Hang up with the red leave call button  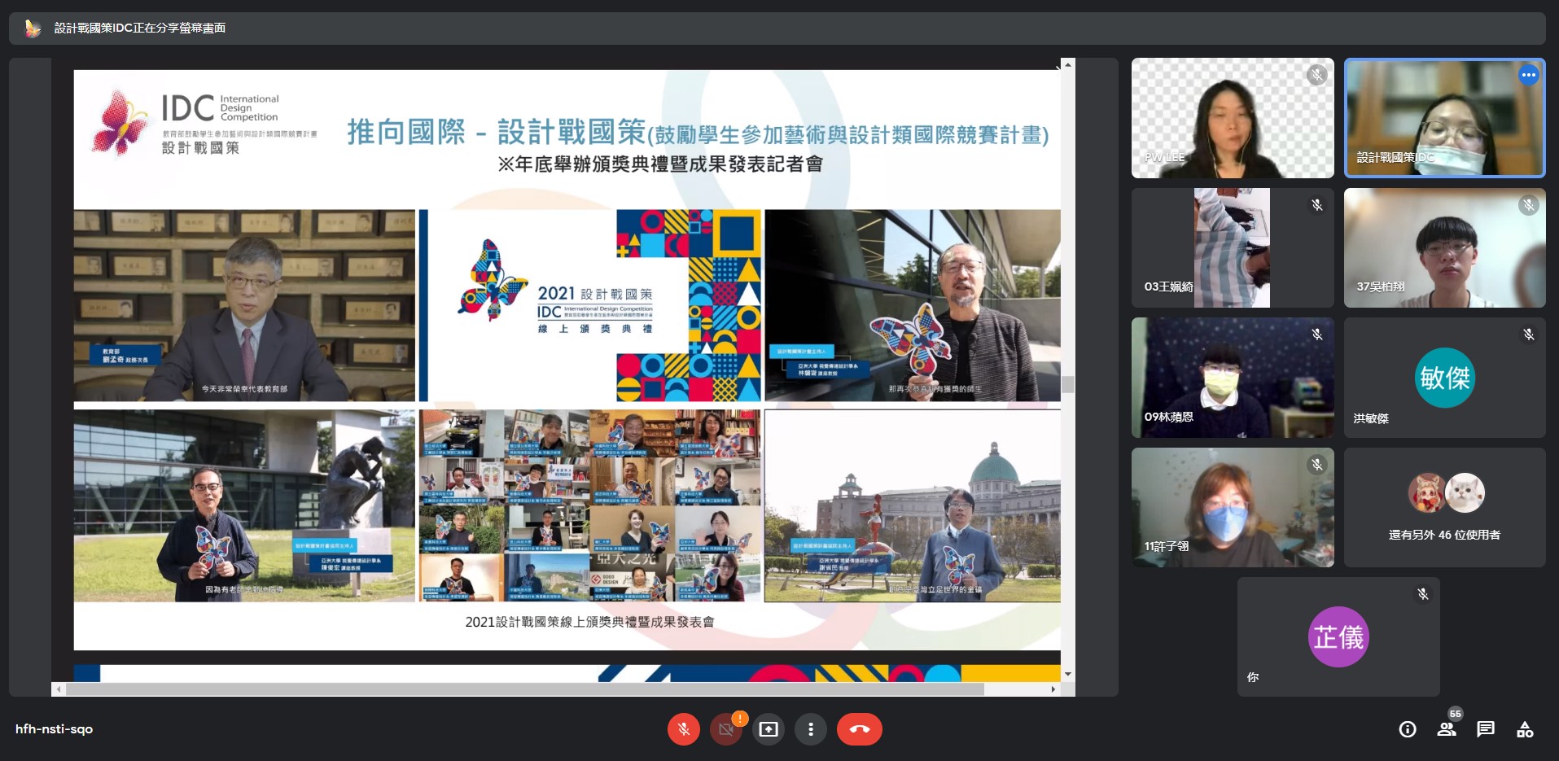pyautogui.click(x=859, y=729)
